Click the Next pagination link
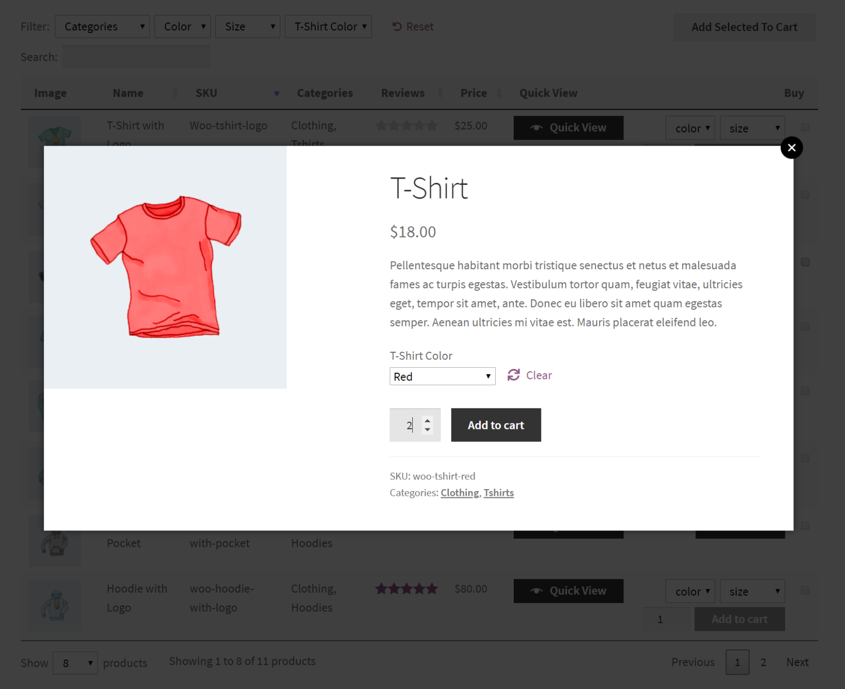This screenshot has width=845, height=689. tap(797, 662)
